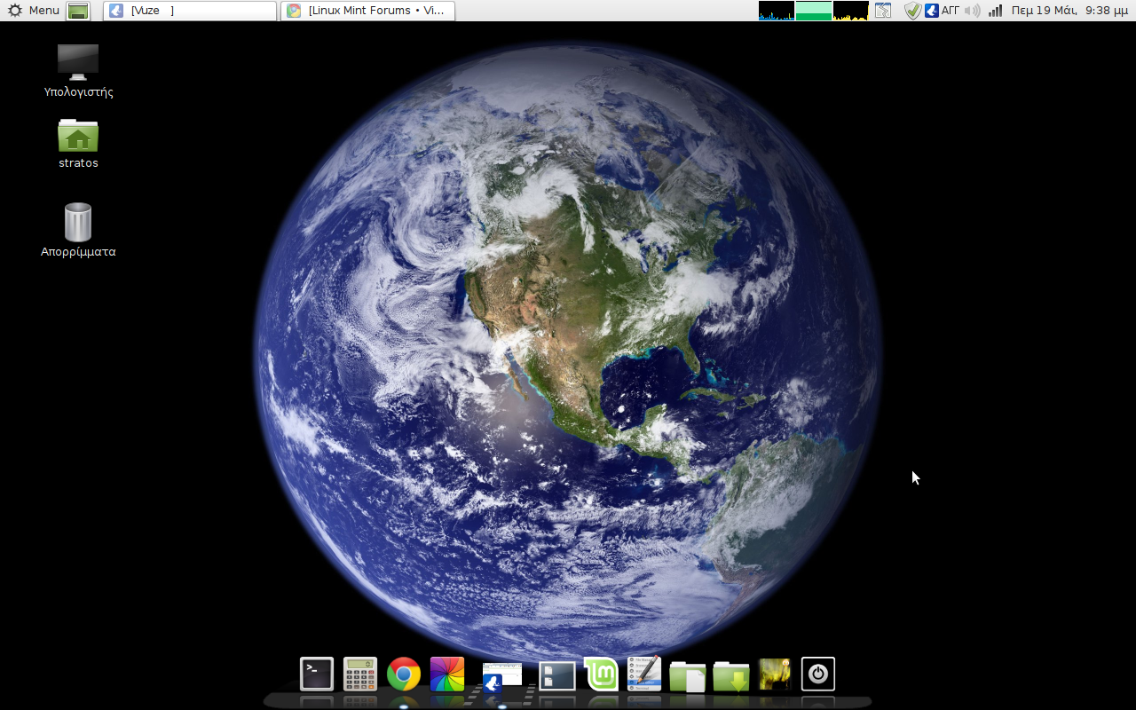
Task: Switch to Linux Mint Forums taskbar window
Action: [x=368, y=11]
